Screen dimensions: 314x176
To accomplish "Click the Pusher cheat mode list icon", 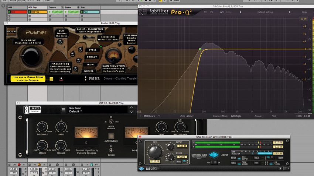I will 51,79.
